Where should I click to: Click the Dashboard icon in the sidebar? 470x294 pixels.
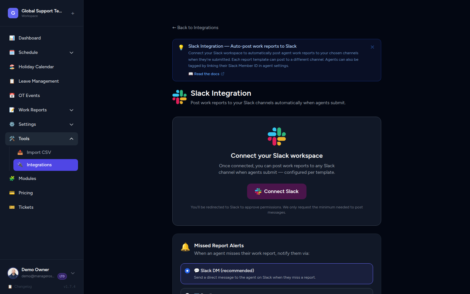12,38
